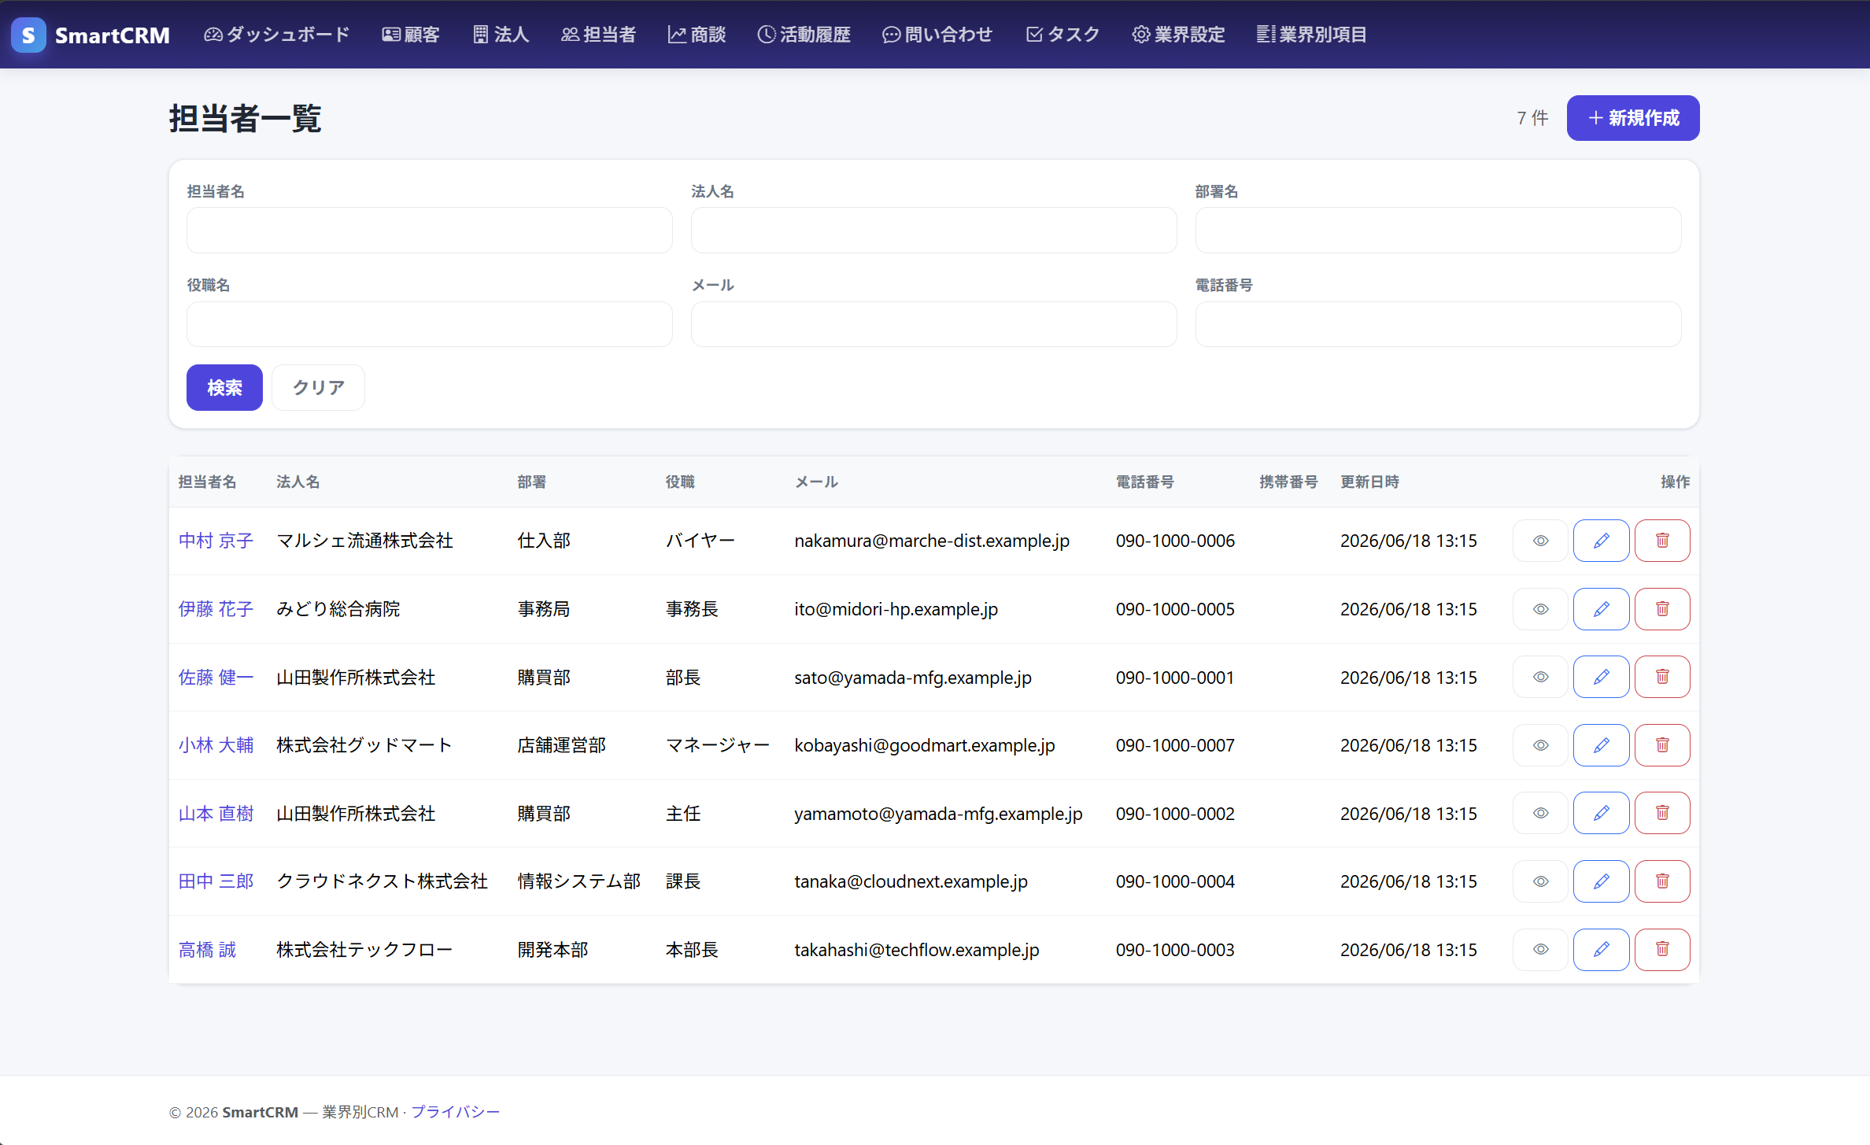Delete 伊藤 花子 using trash icon

1662,609
